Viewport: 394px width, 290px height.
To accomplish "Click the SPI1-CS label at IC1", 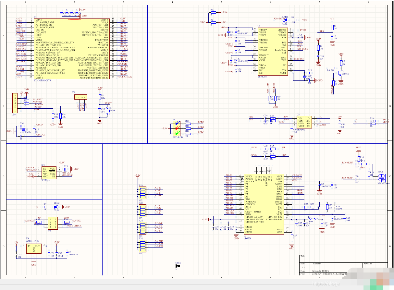I will tap(30, 167).
